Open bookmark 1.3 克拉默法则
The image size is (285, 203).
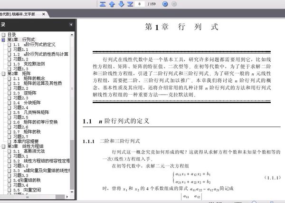(x=28, y=64)
